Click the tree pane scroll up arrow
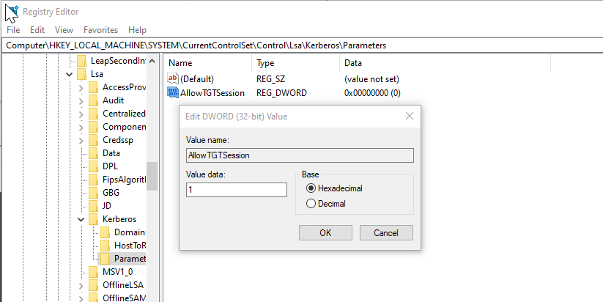Screen dimensions: 603x302 (152, 61)
